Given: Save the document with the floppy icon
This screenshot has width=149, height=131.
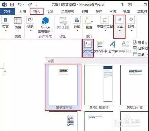Looking at the screenshot, I should [12, 4].
